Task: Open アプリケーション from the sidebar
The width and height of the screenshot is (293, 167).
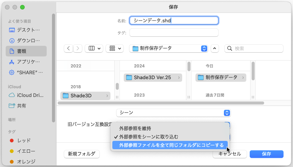Action: coord(28,62)
